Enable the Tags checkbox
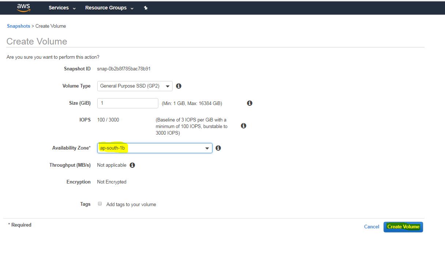 100,204
